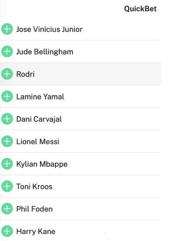
Task: Pick the Lionel Messi name text
Action: [x=38, y=142]
